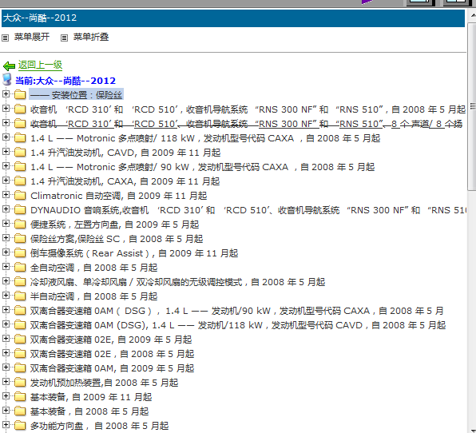This screenshot has width=476, height=433.
Task: Click folder icon for 双离合器变速箱 02E，自 2008 年
Action: click(x=20, y=354)
